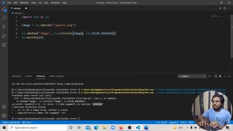
Task: Split the editor to the right
Action: pyautogui.click(x=225, y=8)
